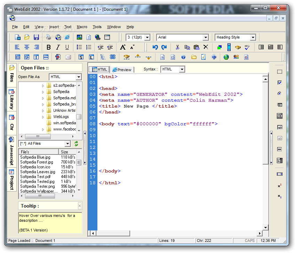This screenshot has width=296, height=253.
Task: Toggle Bold formatting
Action: (x=48, y=47)
